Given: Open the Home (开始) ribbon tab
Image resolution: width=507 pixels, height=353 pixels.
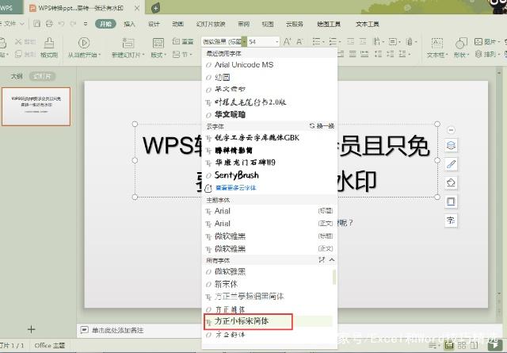Looking at the screenshot, I should [105, 24].
